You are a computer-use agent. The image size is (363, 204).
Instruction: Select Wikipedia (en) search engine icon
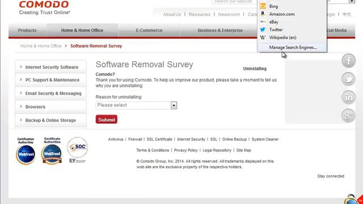263,37
